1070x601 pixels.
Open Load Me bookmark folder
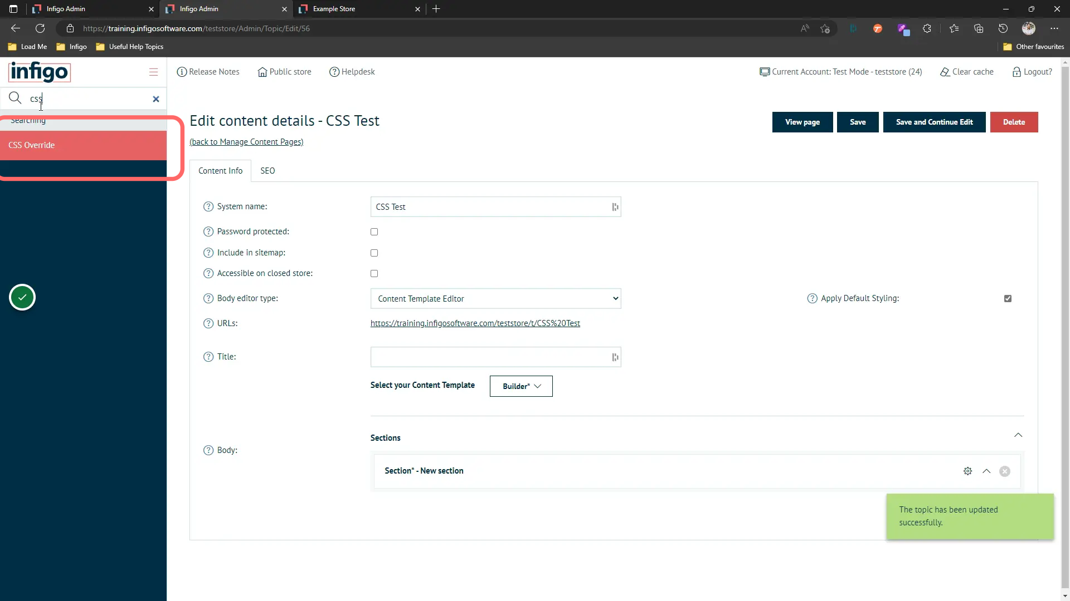(x=27, y=47)
